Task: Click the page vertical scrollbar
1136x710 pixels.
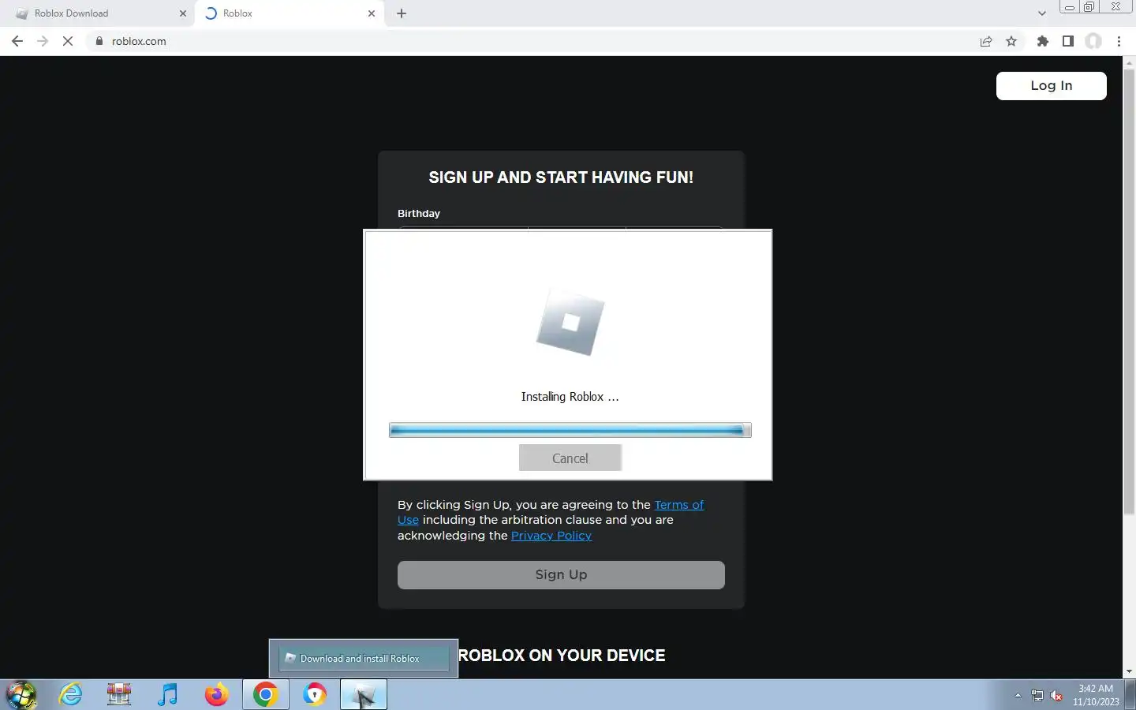Action: pyautogui.click(x=1129, y=292)
